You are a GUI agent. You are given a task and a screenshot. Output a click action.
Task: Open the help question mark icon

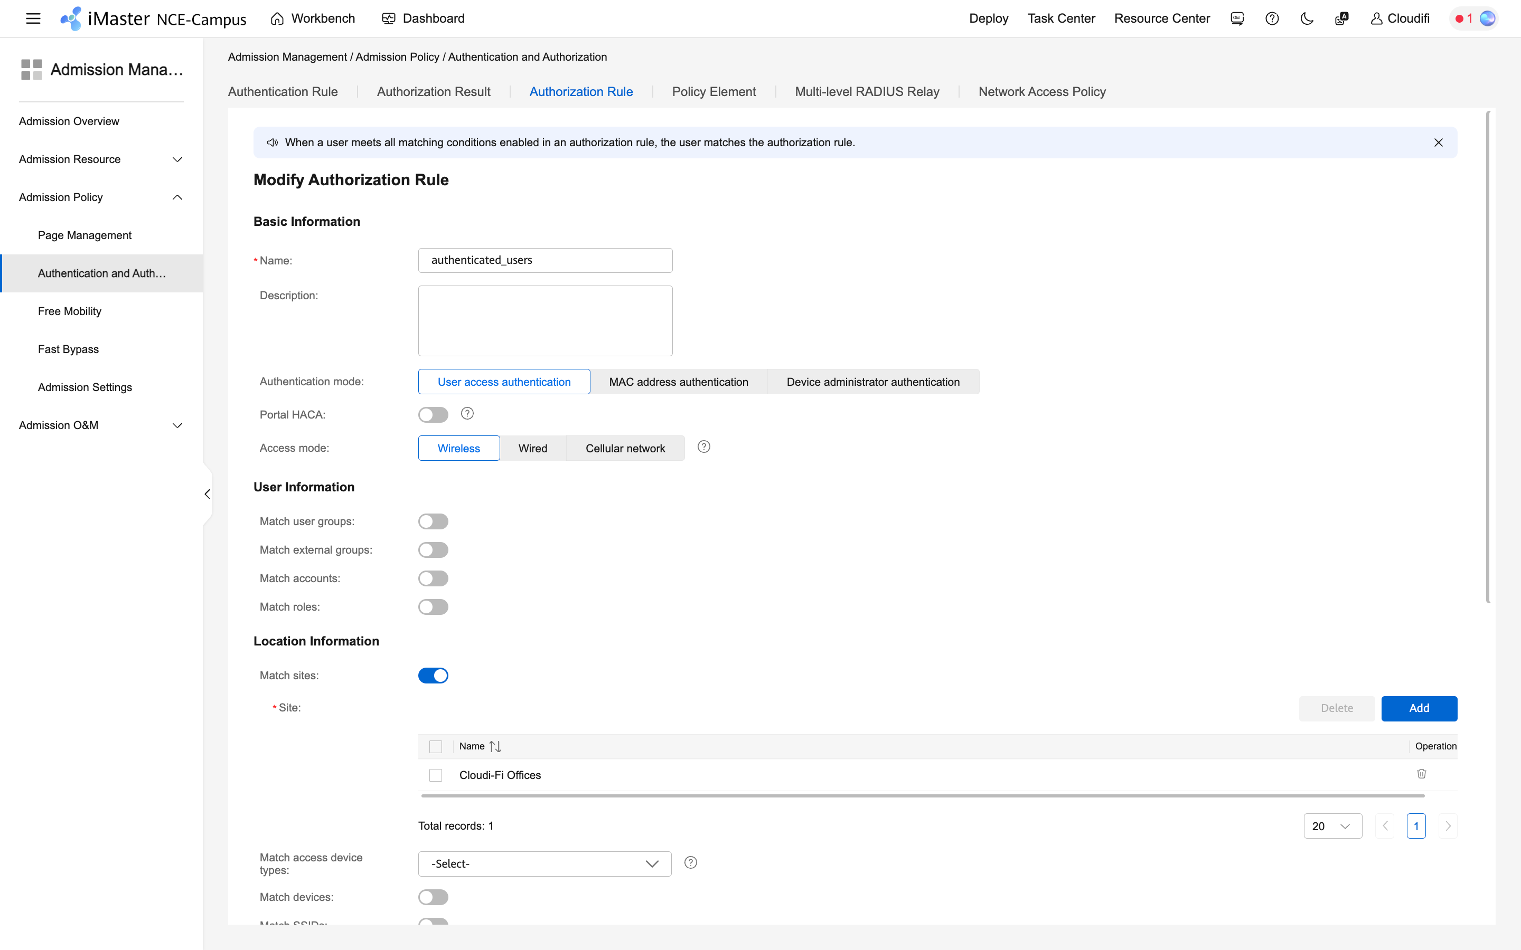tap(1272, 18)
